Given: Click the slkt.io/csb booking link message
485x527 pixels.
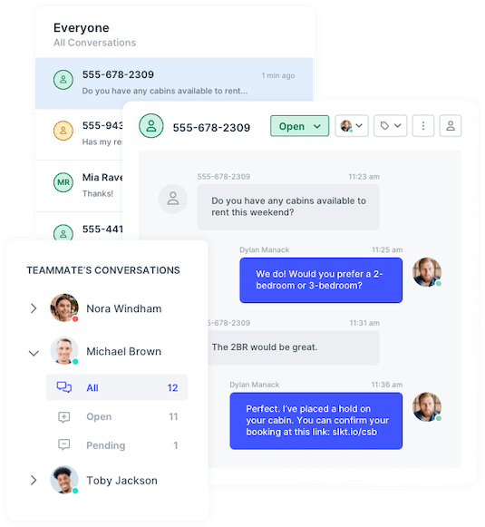Looking at the screenshot, I should click(316, 421).
